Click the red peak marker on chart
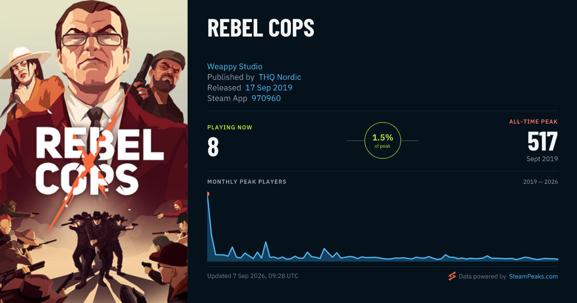The image size is (577, 303). [x=208, y=194]
